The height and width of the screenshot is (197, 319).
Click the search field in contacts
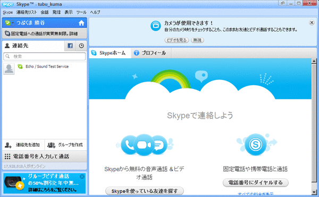click(44, 56)
